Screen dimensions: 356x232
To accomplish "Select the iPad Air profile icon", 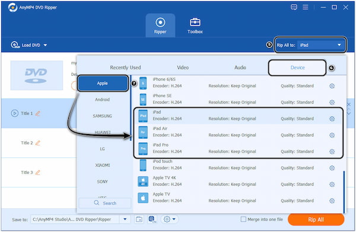I will (x=143, y=132).
